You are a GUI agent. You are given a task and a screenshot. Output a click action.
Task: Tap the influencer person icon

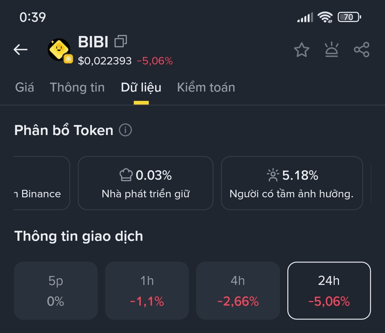point(273,175)
